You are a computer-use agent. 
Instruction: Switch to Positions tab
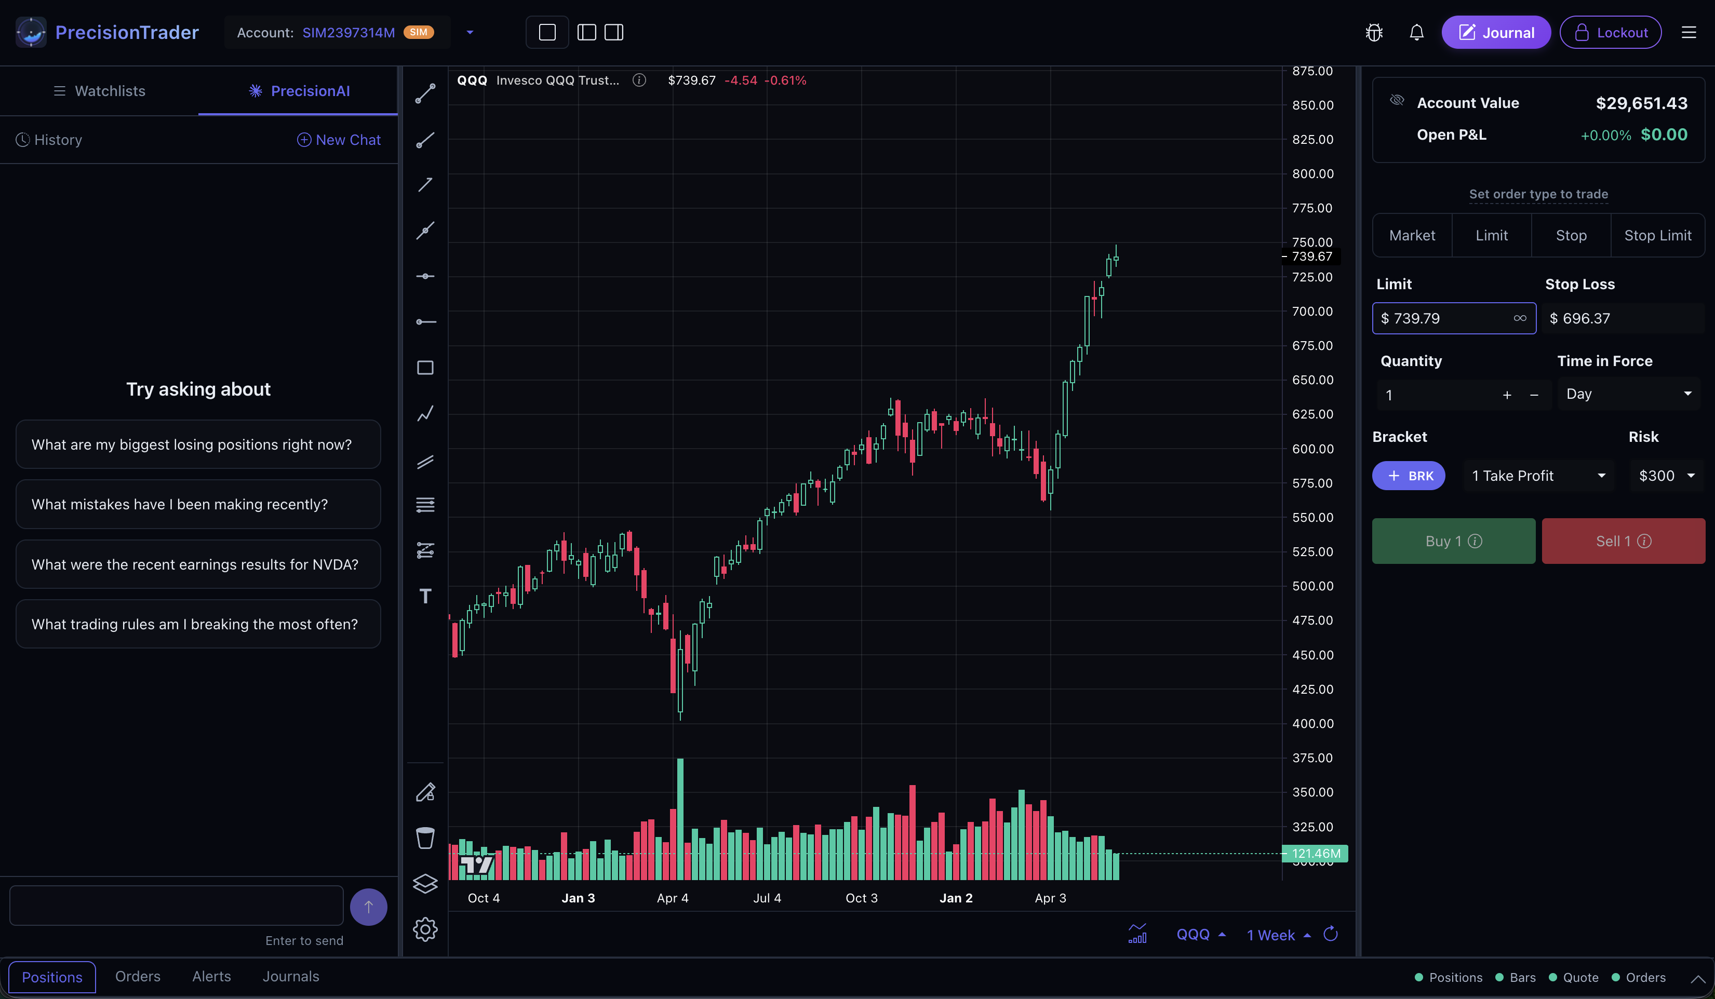pyautogui.click(x=52, y=977)
